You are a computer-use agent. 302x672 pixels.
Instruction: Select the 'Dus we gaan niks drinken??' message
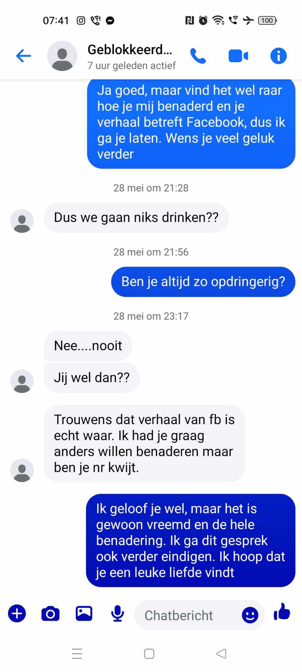[x=136, y=218]
